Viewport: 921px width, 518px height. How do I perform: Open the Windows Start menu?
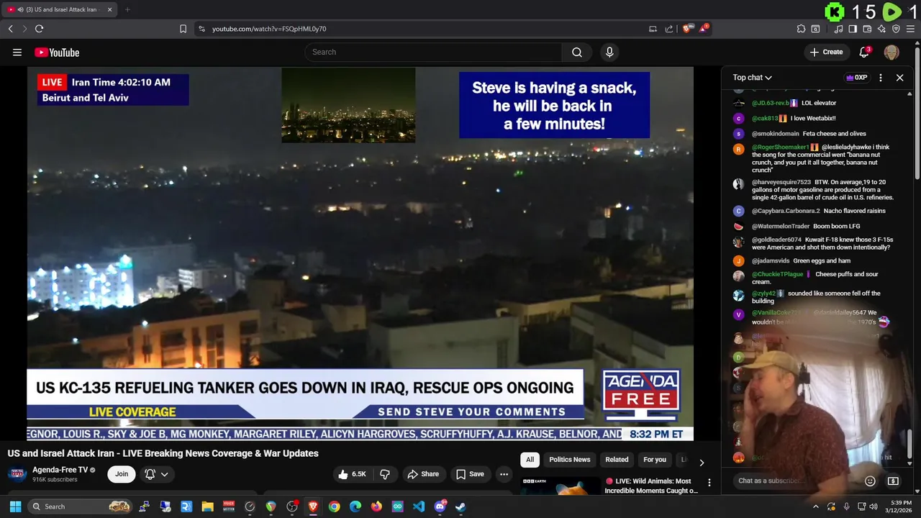coord(15,506)
